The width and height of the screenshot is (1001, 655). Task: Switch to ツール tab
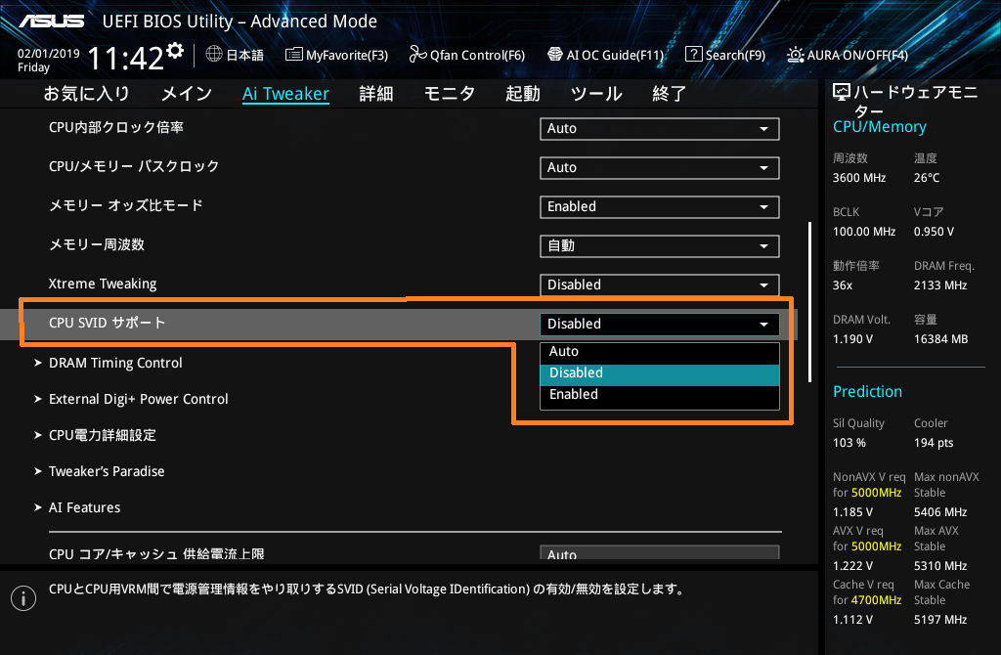(596, 94)
